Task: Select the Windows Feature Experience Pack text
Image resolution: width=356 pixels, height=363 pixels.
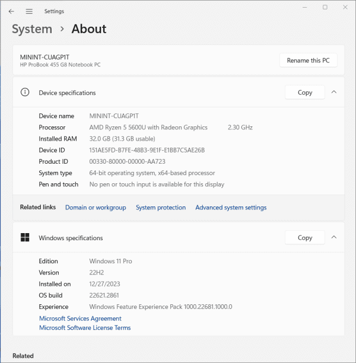Action: (x=161, y=307)
